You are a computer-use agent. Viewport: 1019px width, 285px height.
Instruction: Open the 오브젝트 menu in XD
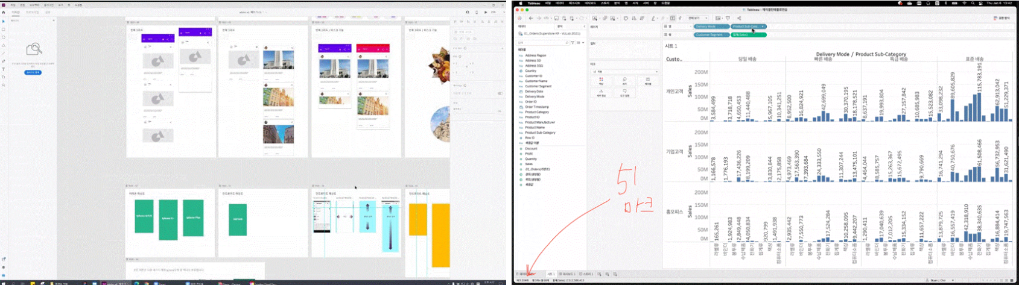tap(34, 5)
